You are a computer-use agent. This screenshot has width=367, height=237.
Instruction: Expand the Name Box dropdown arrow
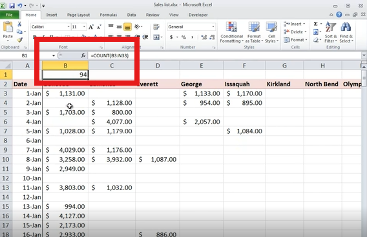[54, 55]
